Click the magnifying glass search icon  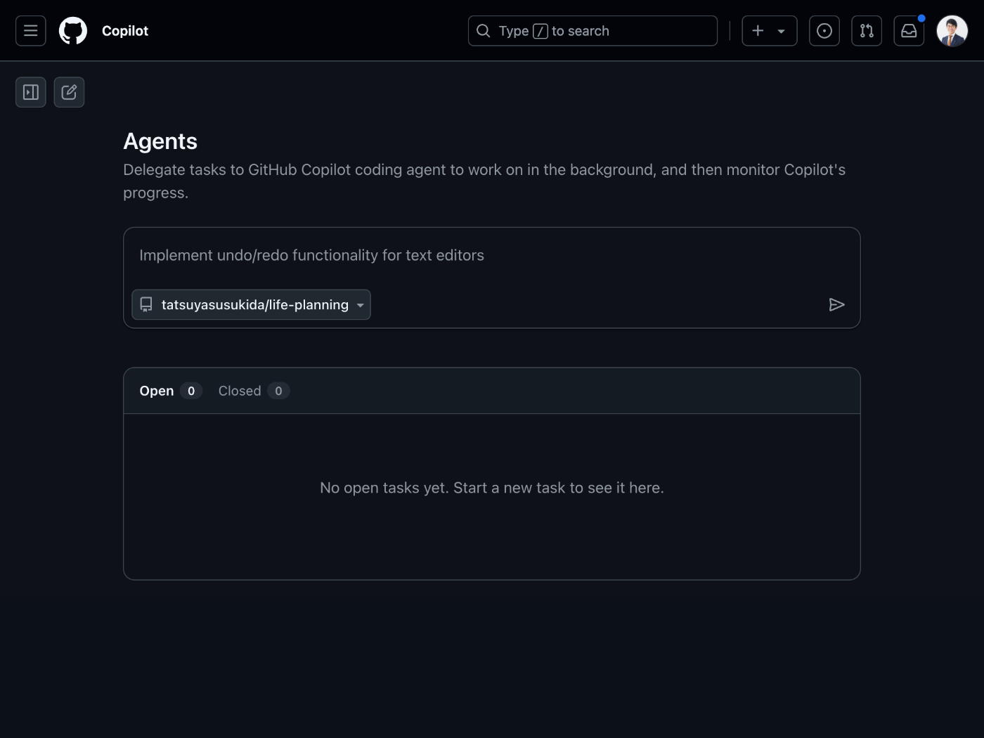pos(484,31)
